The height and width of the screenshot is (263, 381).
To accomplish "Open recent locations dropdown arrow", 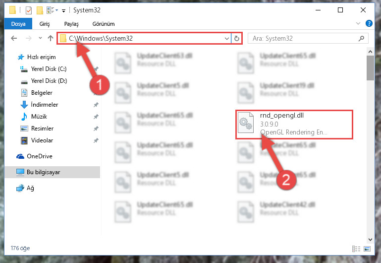I will pos(40,38).
